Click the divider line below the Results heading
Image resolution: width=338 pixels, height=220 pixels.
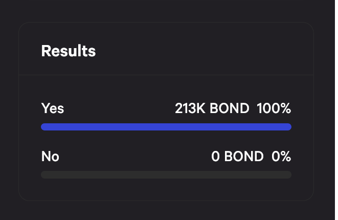[x=166, y=75]
